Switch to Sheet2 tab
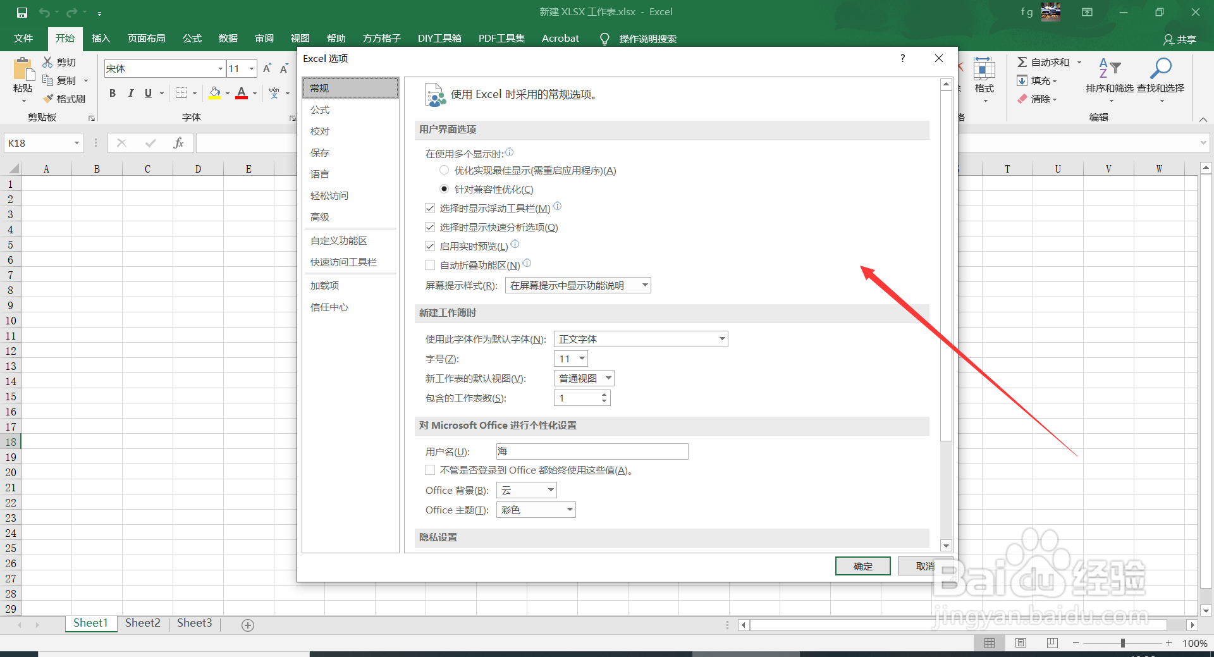This screenshot has width=1214, height=657. (143, 623)
